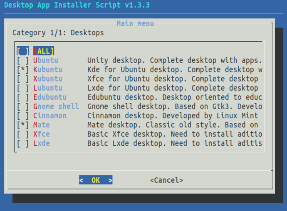
Task: Tick the Lxde checkbox
Action: pos(23,143)
